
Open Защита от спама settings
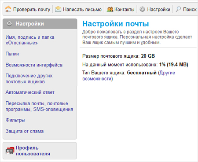25,131
